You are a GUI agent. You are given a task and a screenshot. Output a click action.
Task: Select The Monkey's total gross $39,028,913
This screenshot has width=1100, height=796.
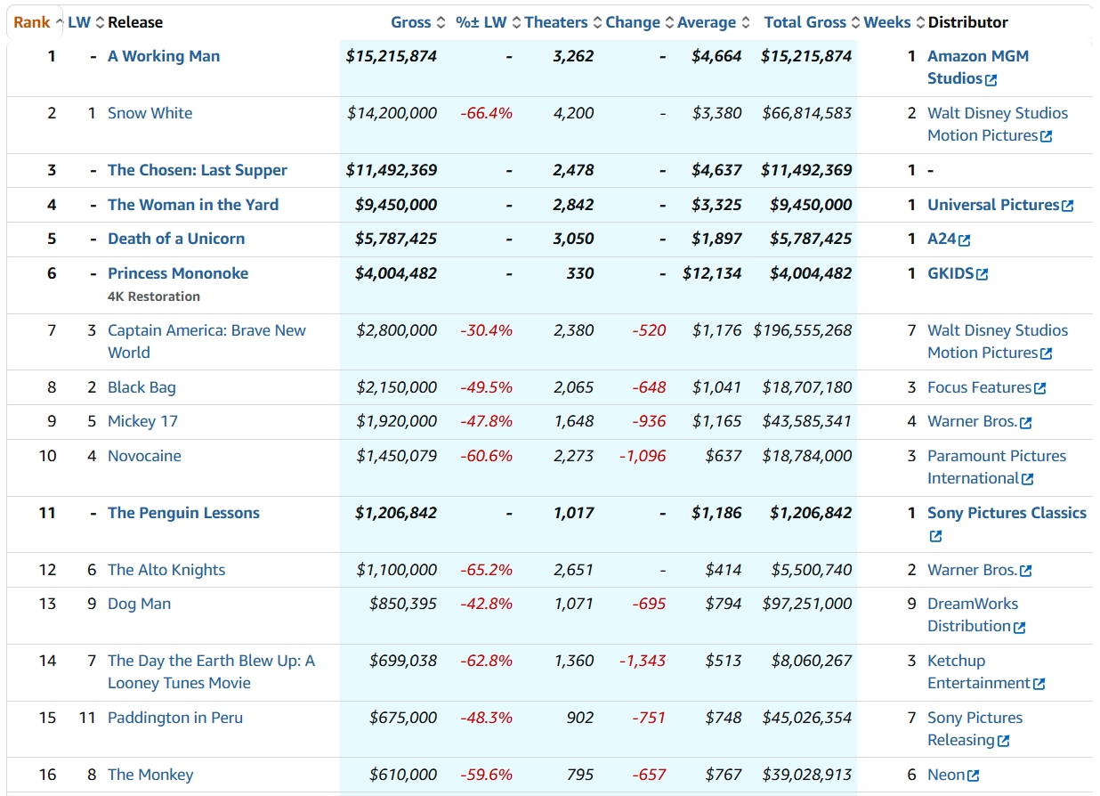click(807, 775)
